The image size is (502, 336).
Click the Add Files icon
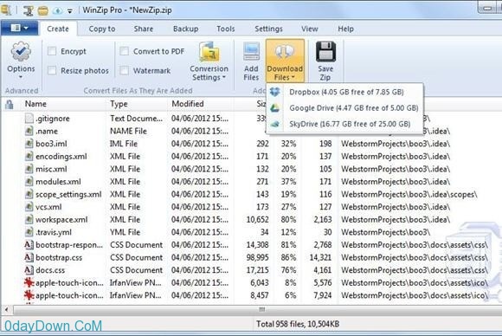coord(251,52)
